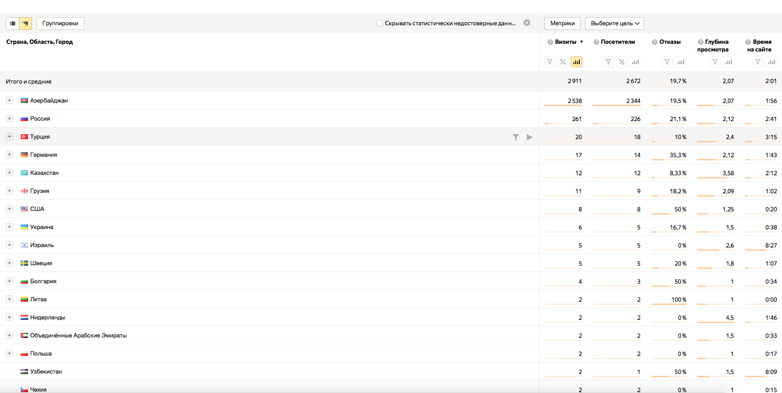Open filter for the Отказы column
Viewport: 782px width, 393px height.
click(667, 62)
